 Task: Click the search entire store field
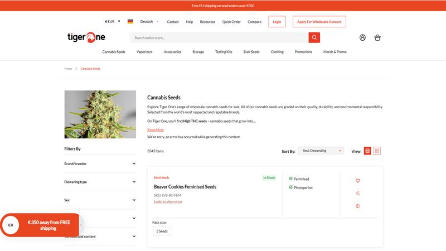click(x=219, y=37)
